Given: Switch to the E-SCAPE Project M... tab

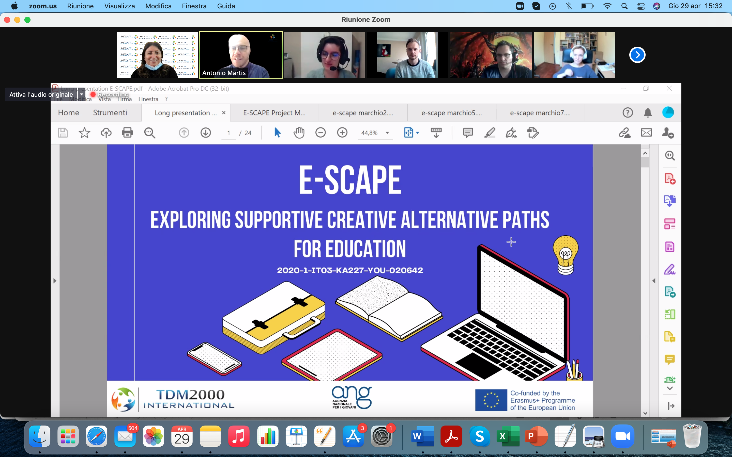Looking at the screenshot, I should pyautogui.click(x=274, y=113).
